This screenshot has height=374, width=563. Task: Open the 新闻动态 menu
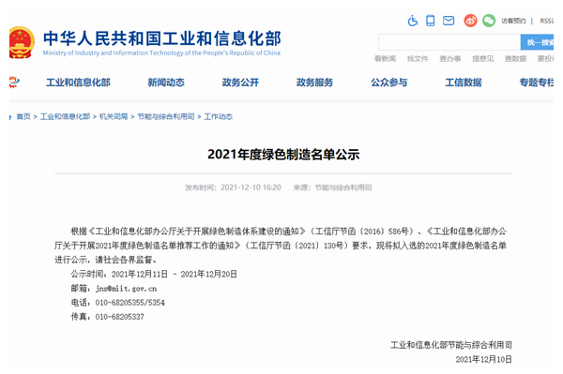[166, 82]
